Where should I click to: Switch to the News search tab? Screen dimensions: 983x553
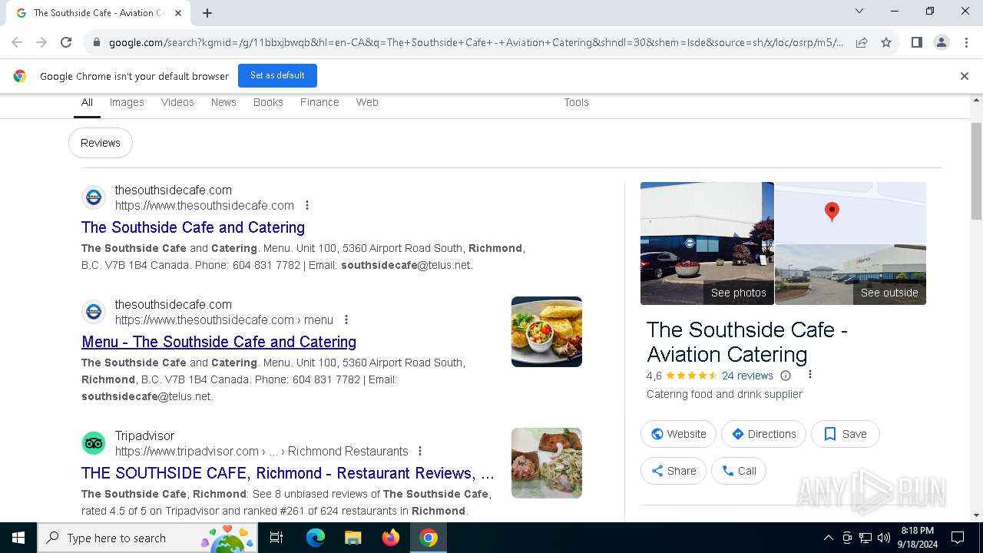[223, 102]
